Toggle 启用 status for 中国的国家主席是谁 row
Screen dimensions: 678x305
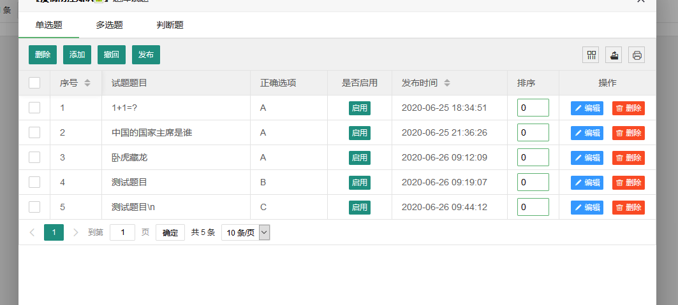[x=360, y=133]
